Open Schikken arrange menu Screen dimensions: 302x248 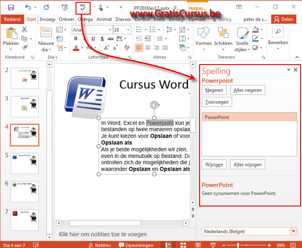click(223, 39)
